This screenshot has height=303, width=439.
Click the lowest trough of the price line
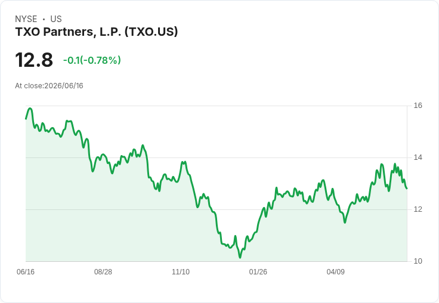pyautogui.click(x=240, y=257)
